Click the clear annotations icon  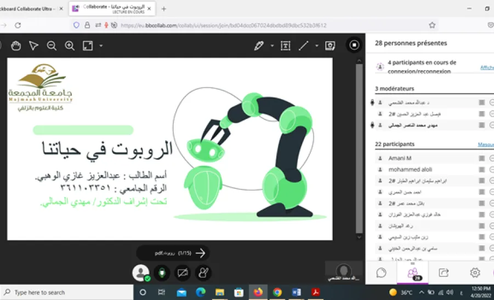pos(330,46)
